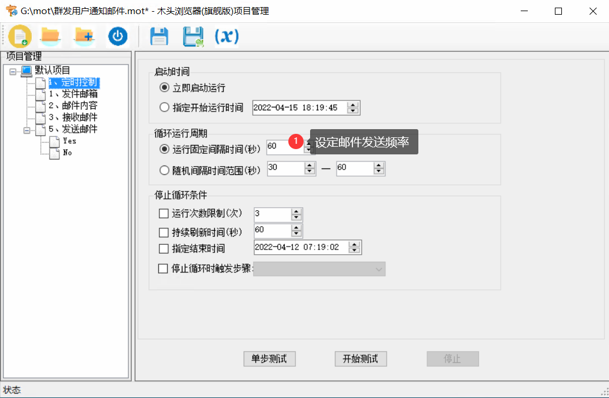
Task: Click the disabled 停止 button
Action: [x=453, y=359]
